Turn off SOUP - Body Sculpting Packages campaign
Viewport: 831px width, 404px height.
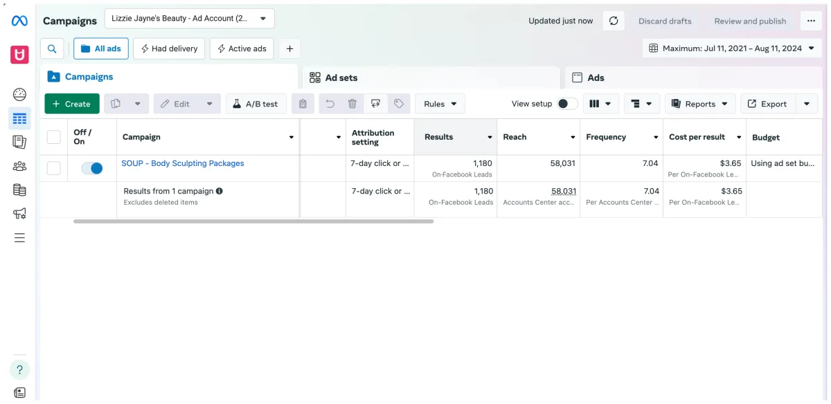pos(92,168)
